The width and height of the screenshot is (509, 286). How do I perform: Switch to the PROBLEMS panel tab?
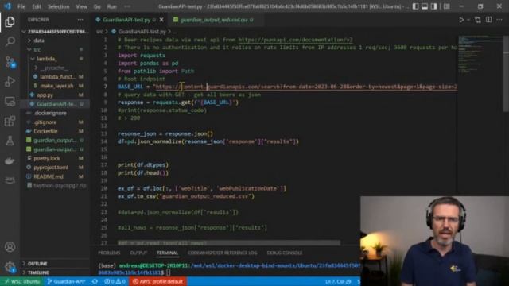point(109,253)
